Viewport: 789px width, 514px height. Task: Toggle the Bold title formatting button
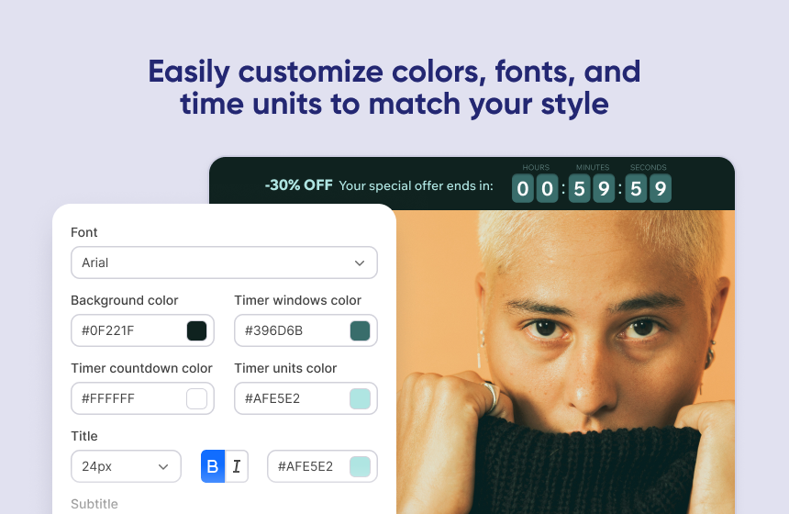click(213, 466)
